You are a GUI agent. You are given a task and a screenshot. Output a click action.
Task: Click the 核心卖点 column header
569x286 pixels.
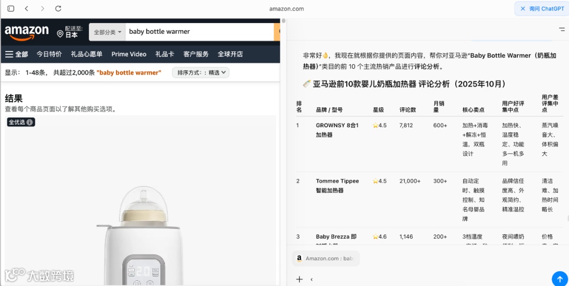[473, 110]
